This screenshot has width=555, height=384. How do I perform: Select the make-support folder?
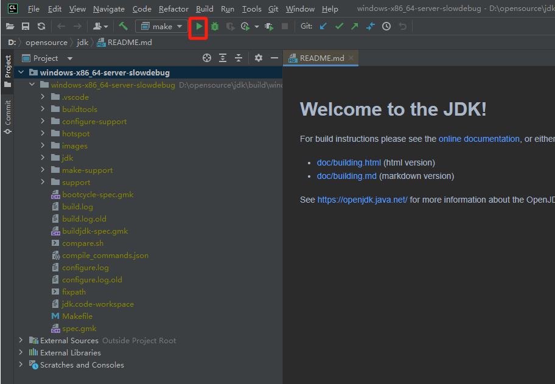tap(88, 170)
